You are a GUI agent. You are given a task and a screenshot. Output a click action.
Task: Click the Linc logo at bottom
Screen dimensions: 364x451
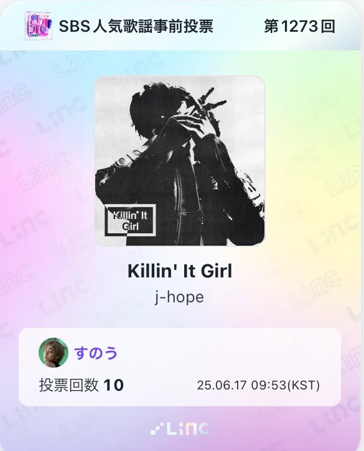click(180, 429)
